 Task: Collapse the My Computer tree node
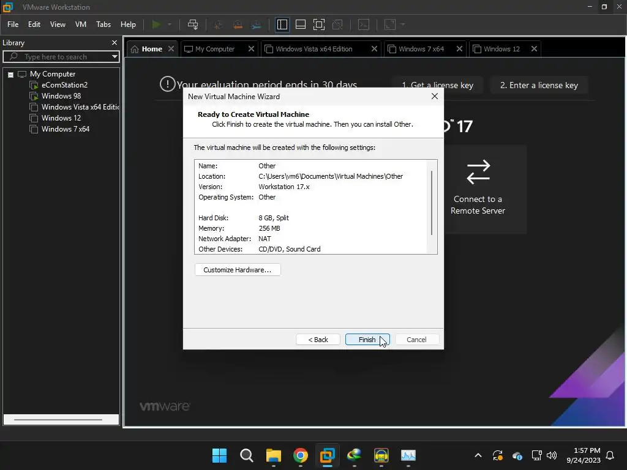click(11, 74)
